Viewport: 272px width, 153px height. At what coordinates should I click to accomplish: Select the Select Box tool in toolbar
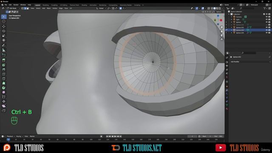coord(4,17)
